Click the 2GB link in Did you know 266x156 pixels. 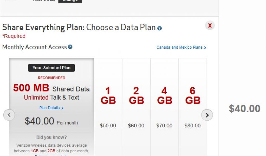coord(51,151)
